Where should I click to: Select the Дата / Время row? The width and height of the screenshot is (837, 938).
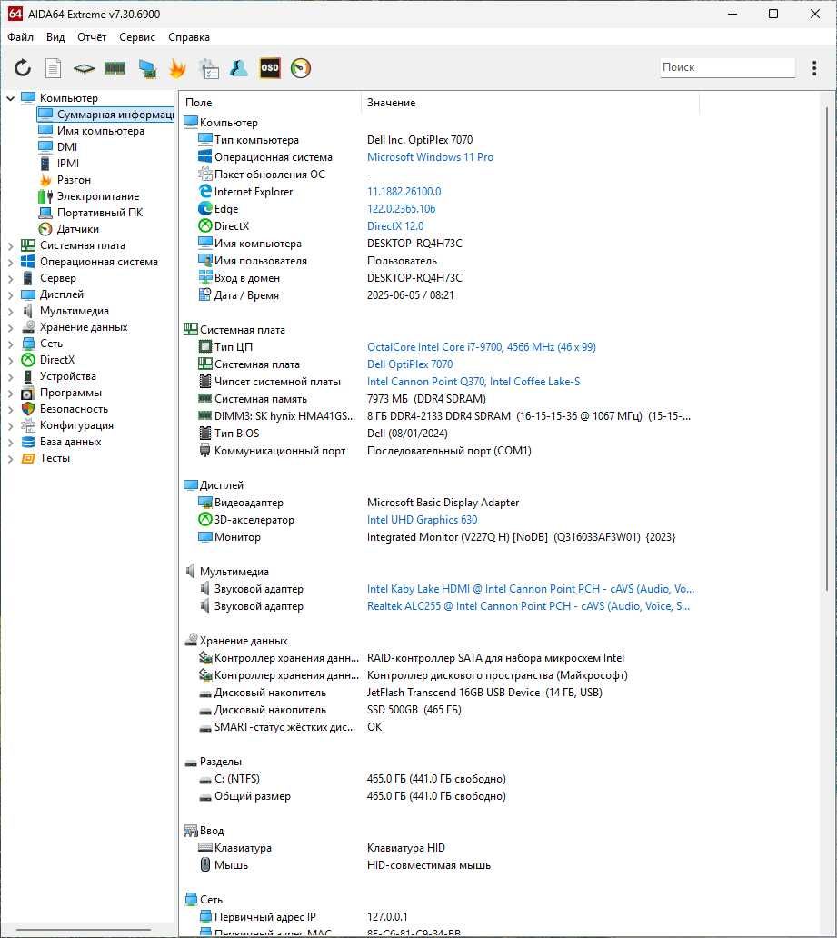pos(440,295)
